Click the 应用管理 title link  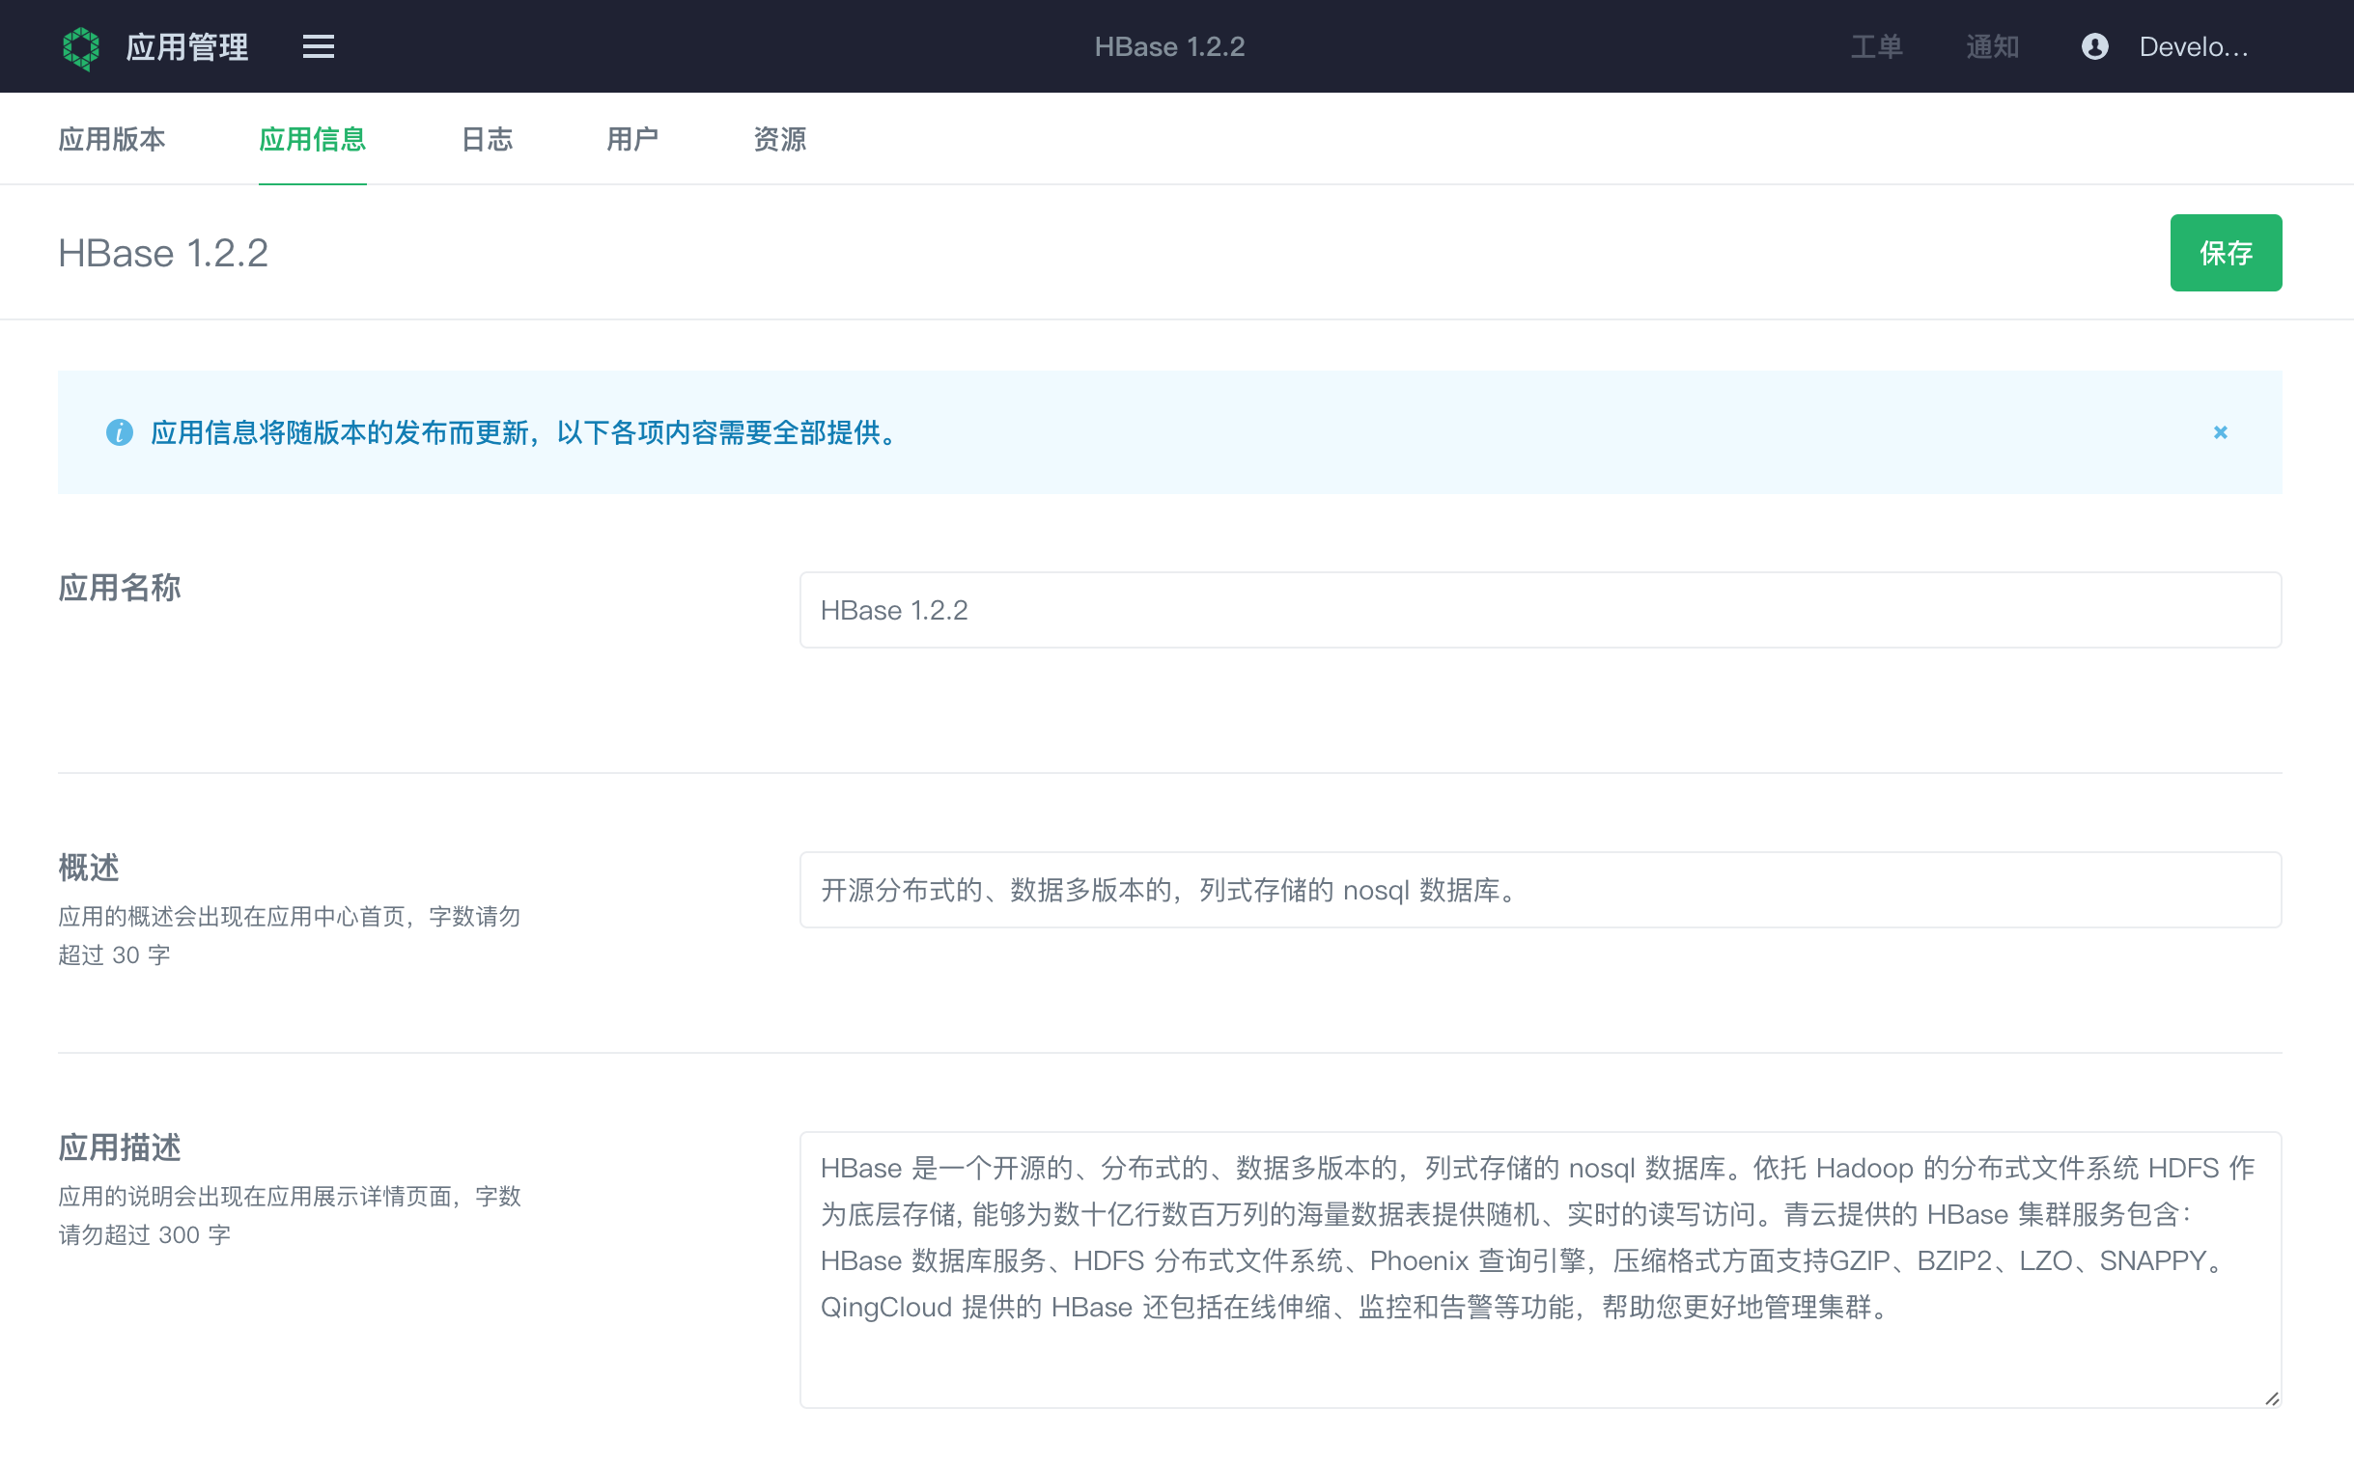click(x=187, y=46)
